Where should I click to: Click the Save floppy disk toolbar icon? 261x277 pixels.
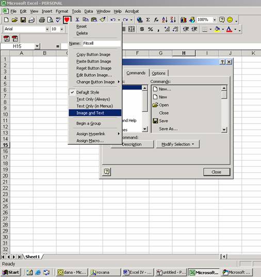pyautogui.click(x=23, y=20)
